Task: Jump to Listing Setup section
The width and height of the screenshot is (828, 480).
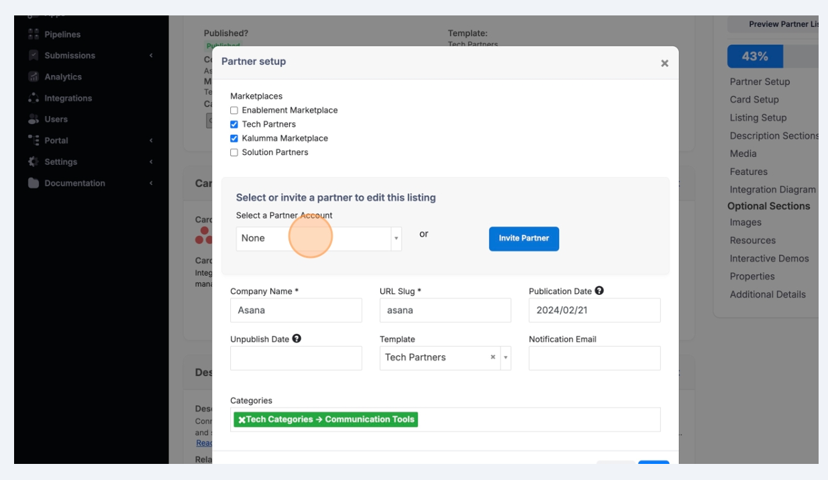Action: click(758, 118)
